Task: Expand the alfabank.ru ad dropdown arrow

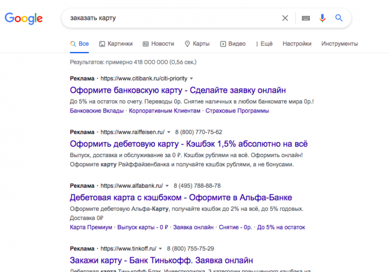Action: click(167, 186)
